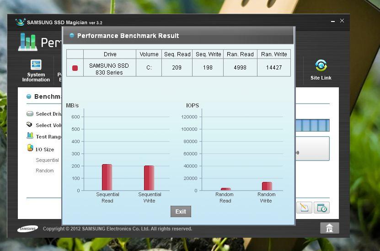Screen dimensions: 380x251
Task: Click the Select Volume icon
Action: tap(30, 124)
